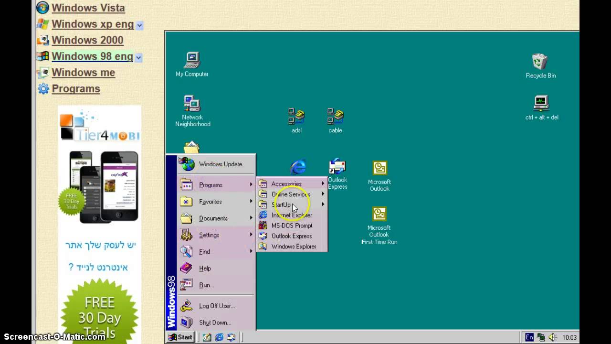Click the Help book icon in Start menu
This screenshot has width=611, height=344.
[186, 269]
